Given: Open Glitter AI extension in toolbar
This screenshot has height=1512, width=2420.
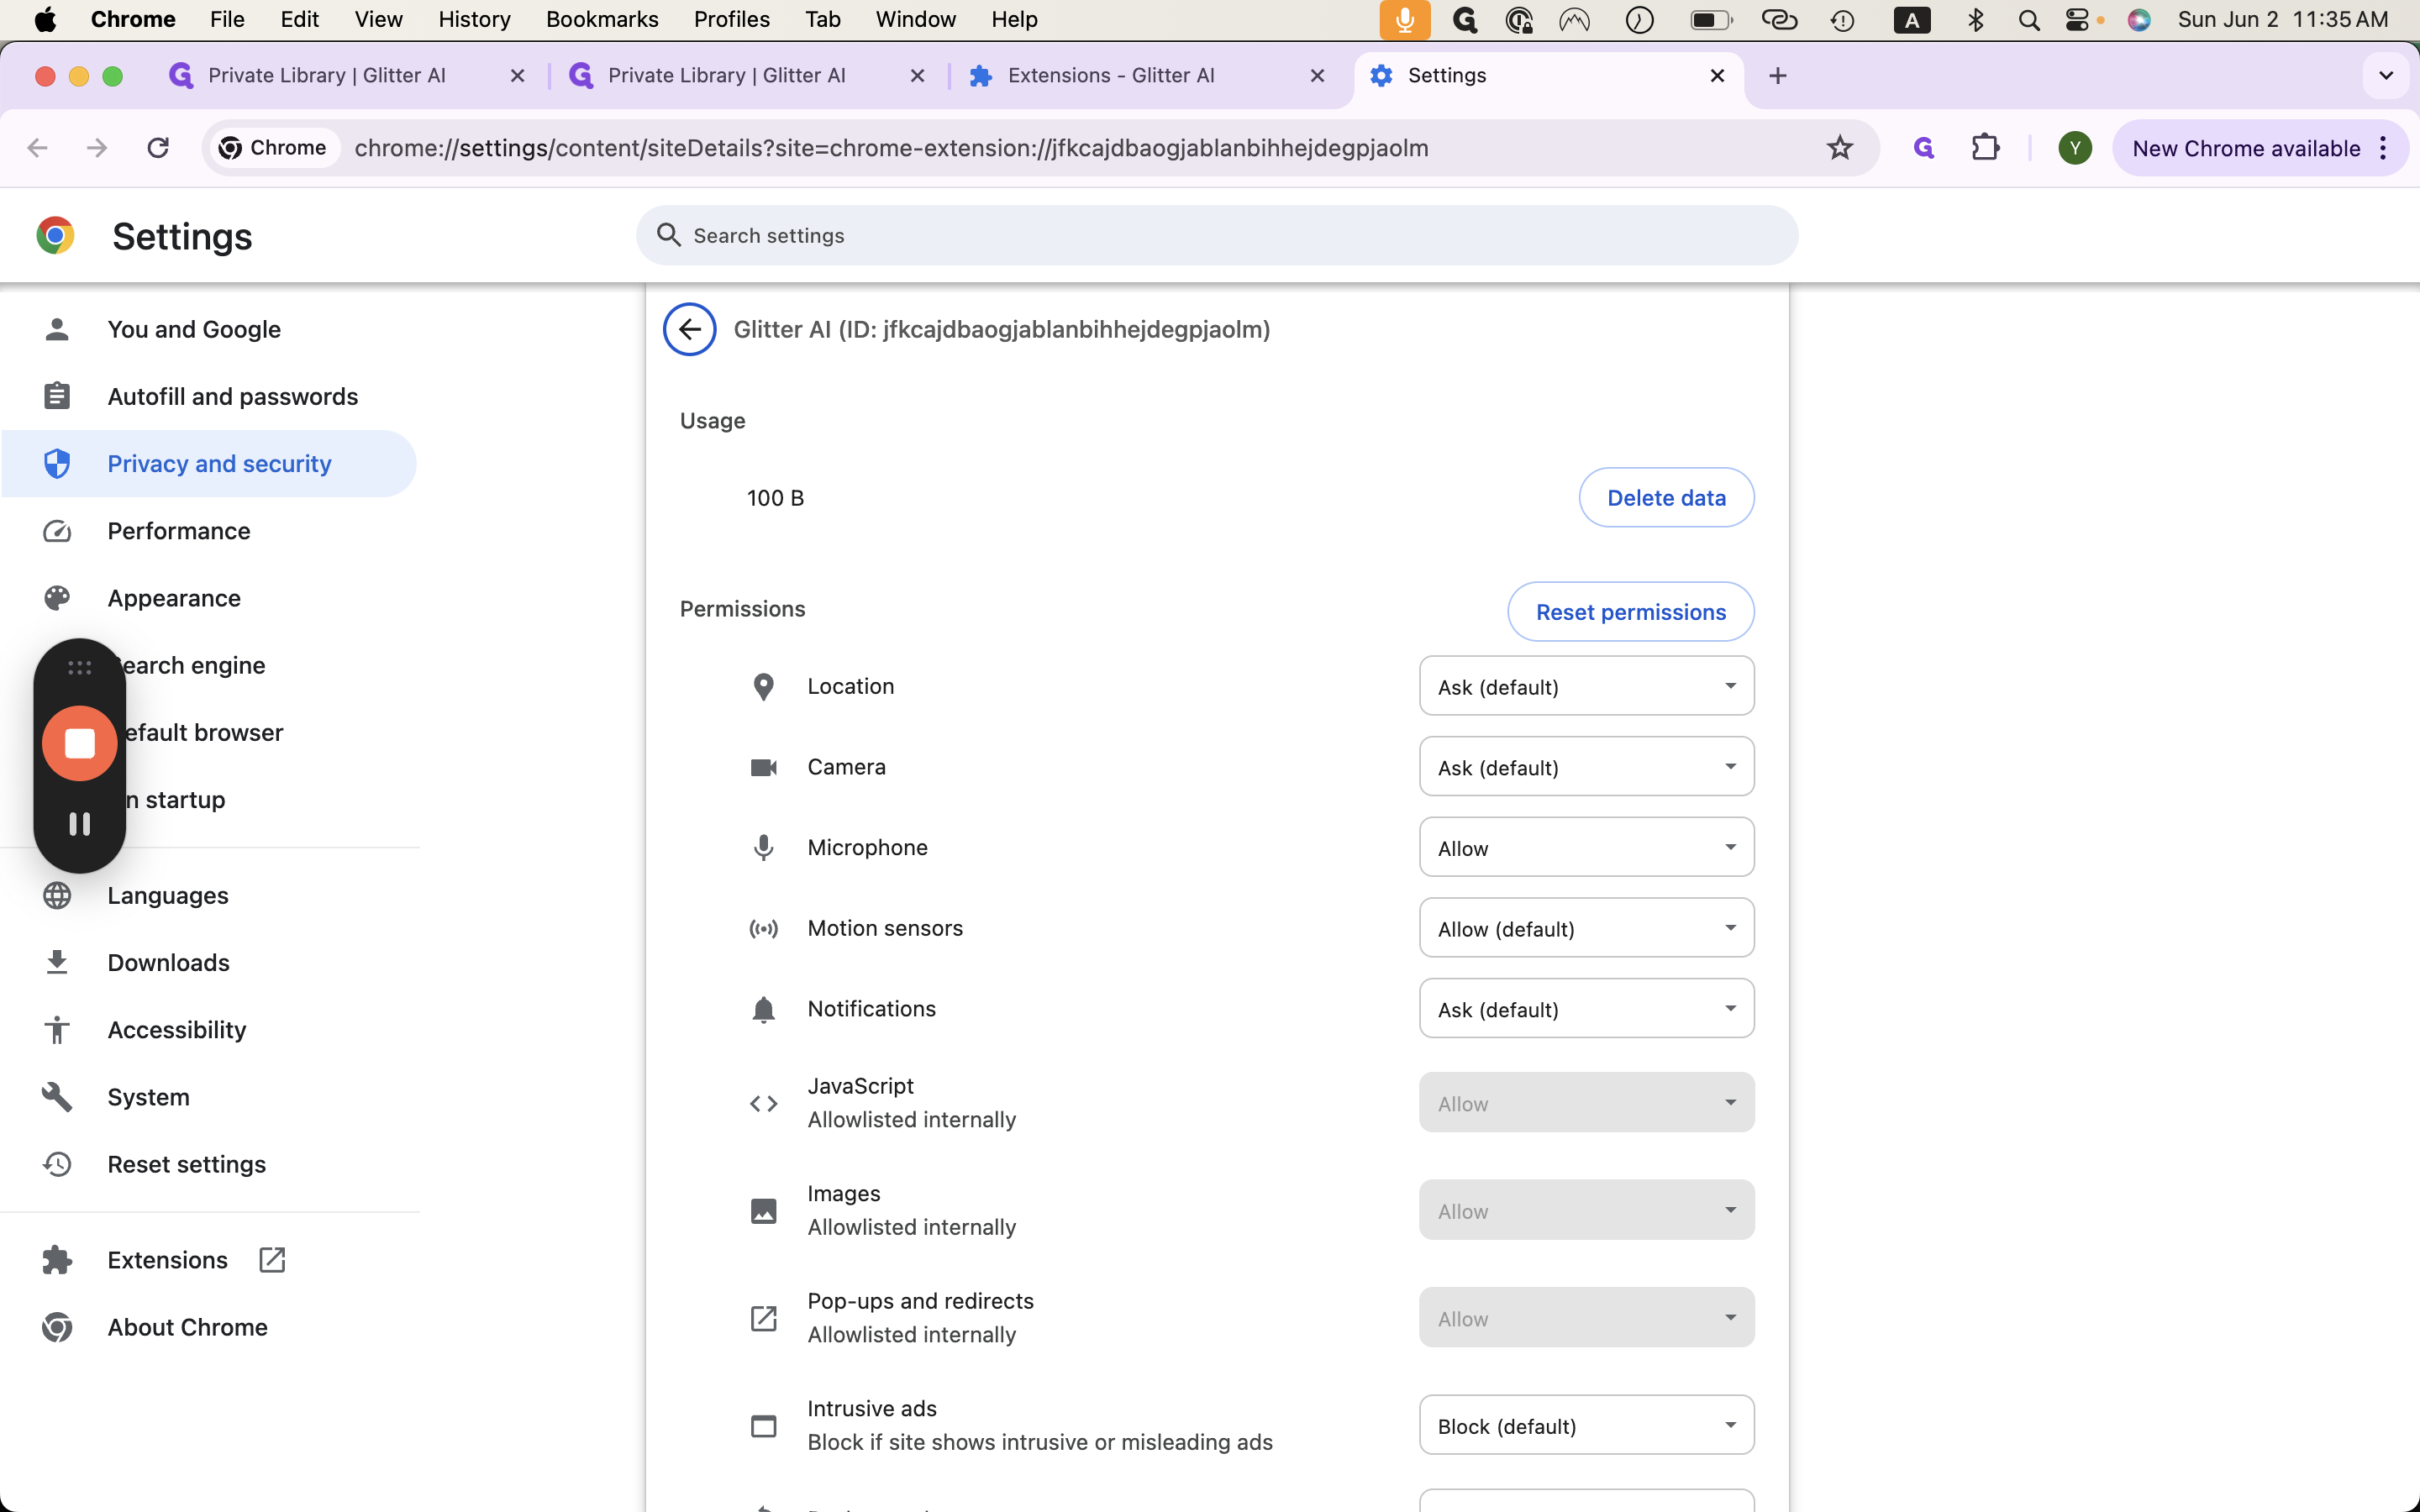Looking at the screenshot, I should (1923, 148).
